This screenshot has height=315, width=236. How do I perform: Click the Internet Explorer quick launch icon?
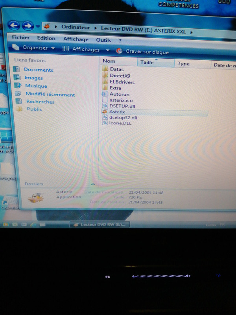point(33,224)
